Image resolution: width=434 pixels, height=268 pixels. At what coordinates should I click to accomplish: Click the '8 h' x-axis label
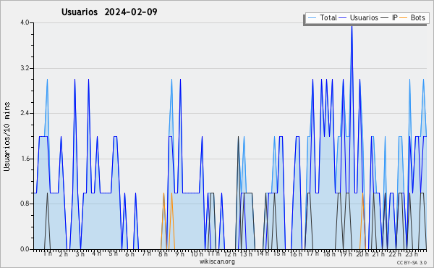click(163, 254)
